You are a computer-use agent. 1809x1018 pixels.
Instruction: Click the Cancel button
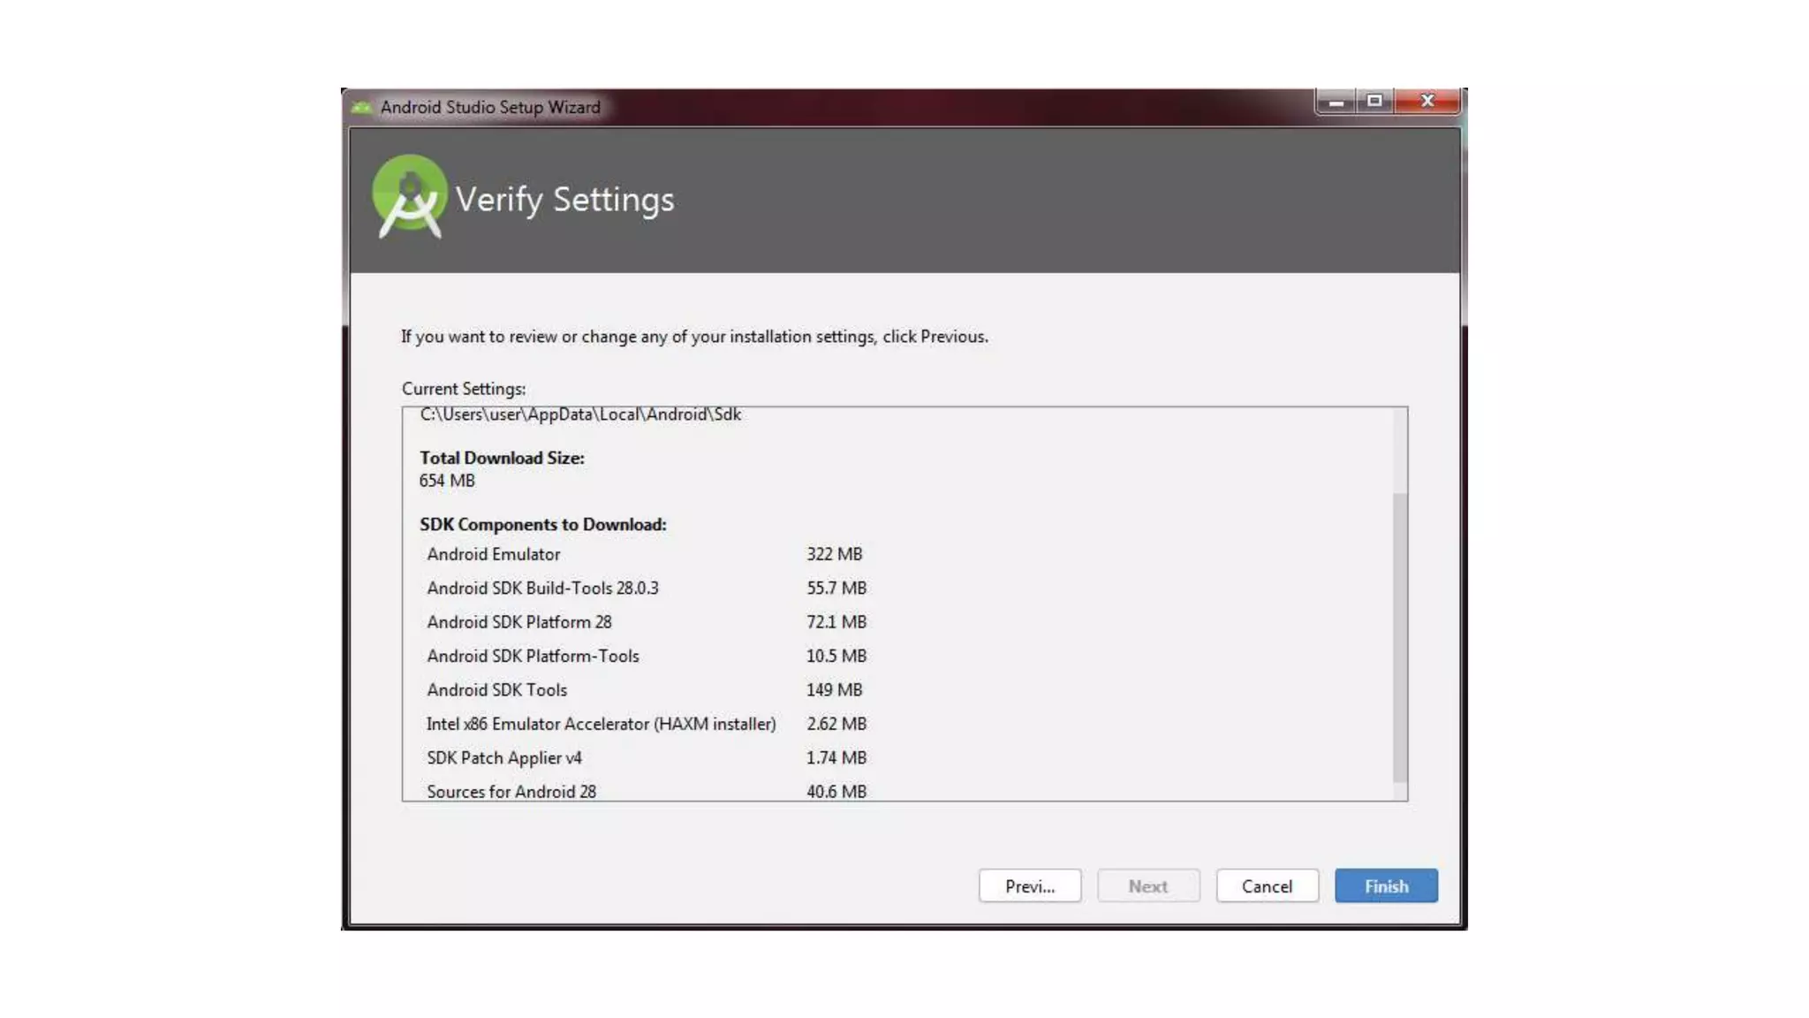(x=1266, y=885)
